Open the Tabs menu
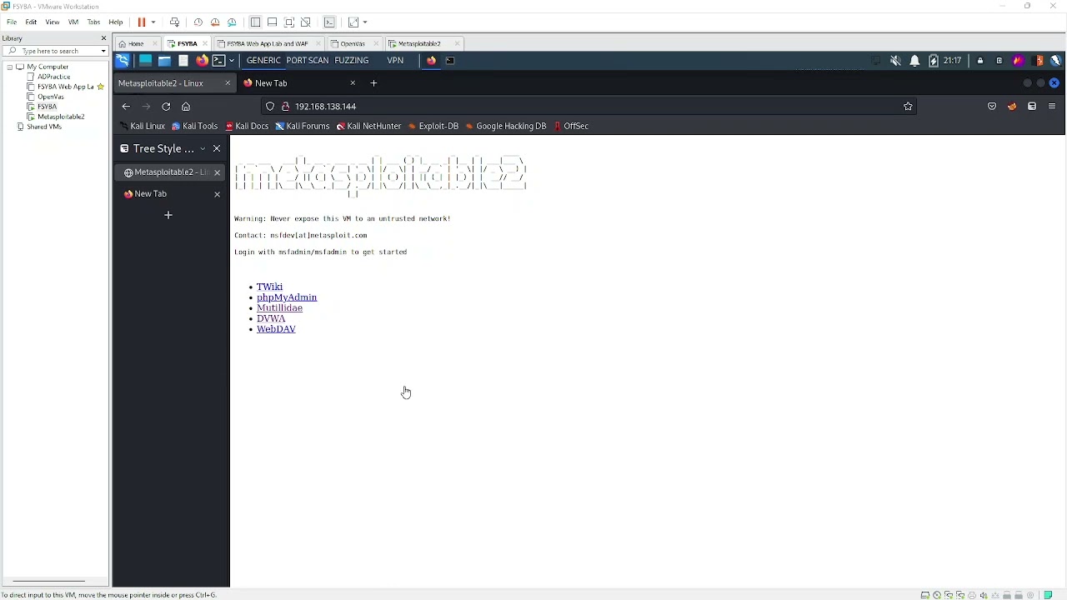The width and height of the screenshot is (1067, 600). pos(93,22)
